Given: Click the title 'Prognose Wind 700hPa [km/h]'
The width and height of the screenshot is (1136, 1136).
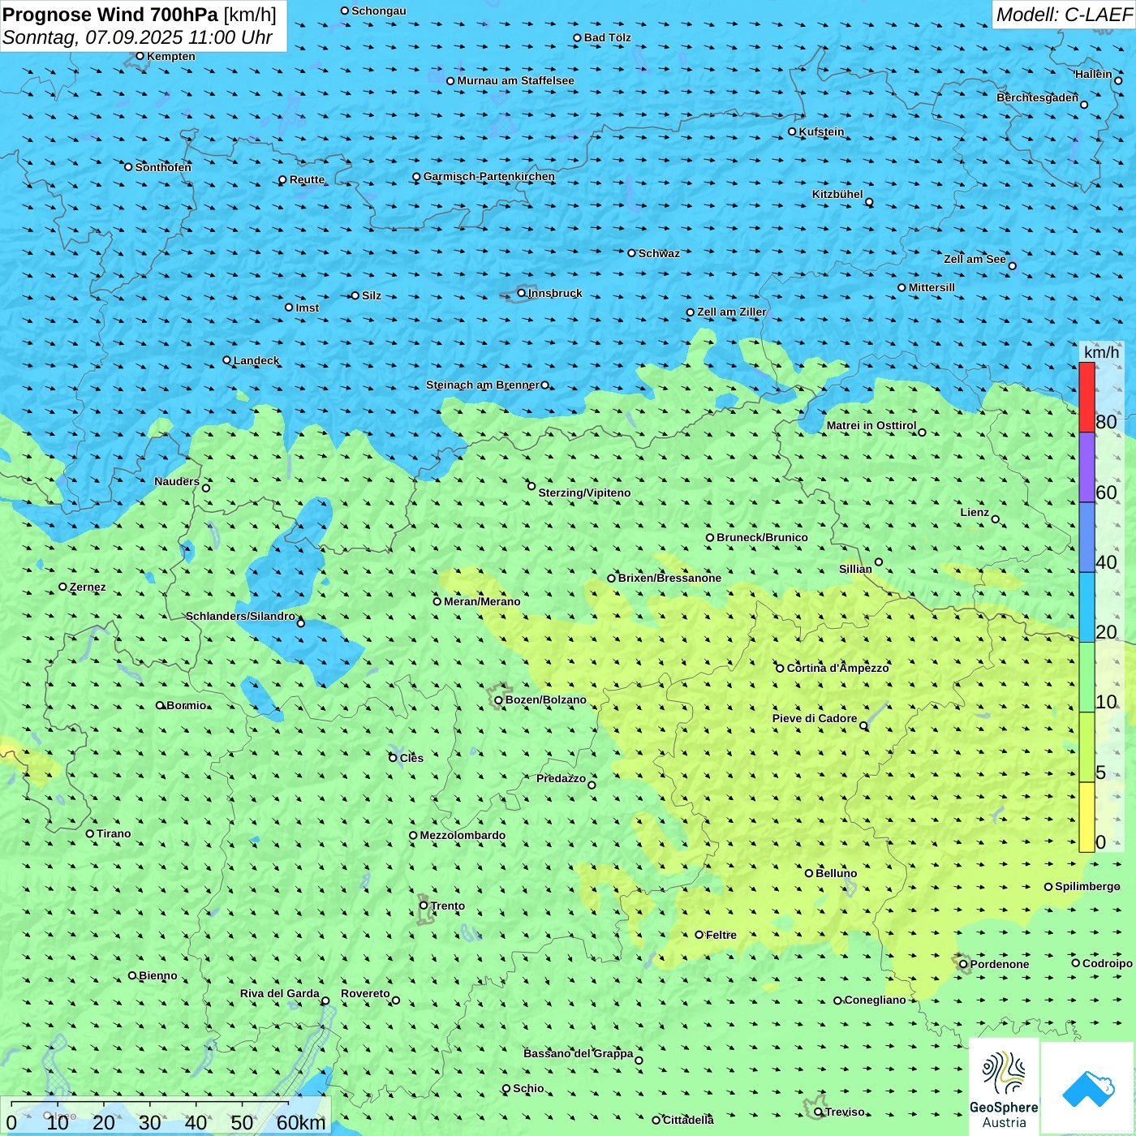Looking at the screenshot, I should 140,15.
